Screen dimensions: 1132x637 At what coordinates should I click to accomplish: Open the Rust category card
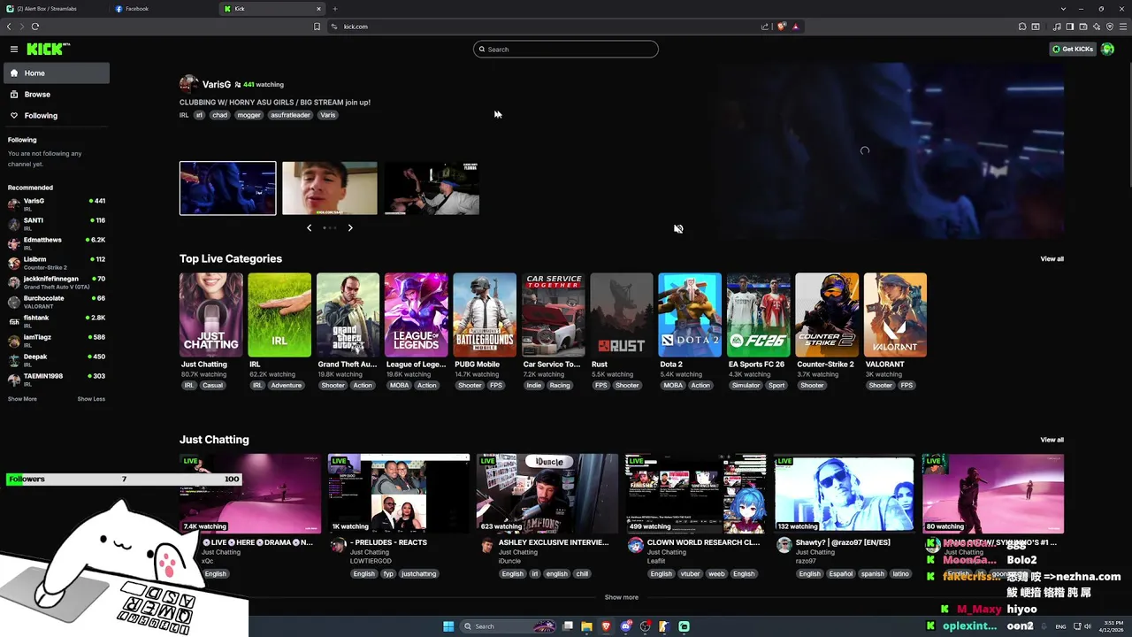click(x=622, y=315)
